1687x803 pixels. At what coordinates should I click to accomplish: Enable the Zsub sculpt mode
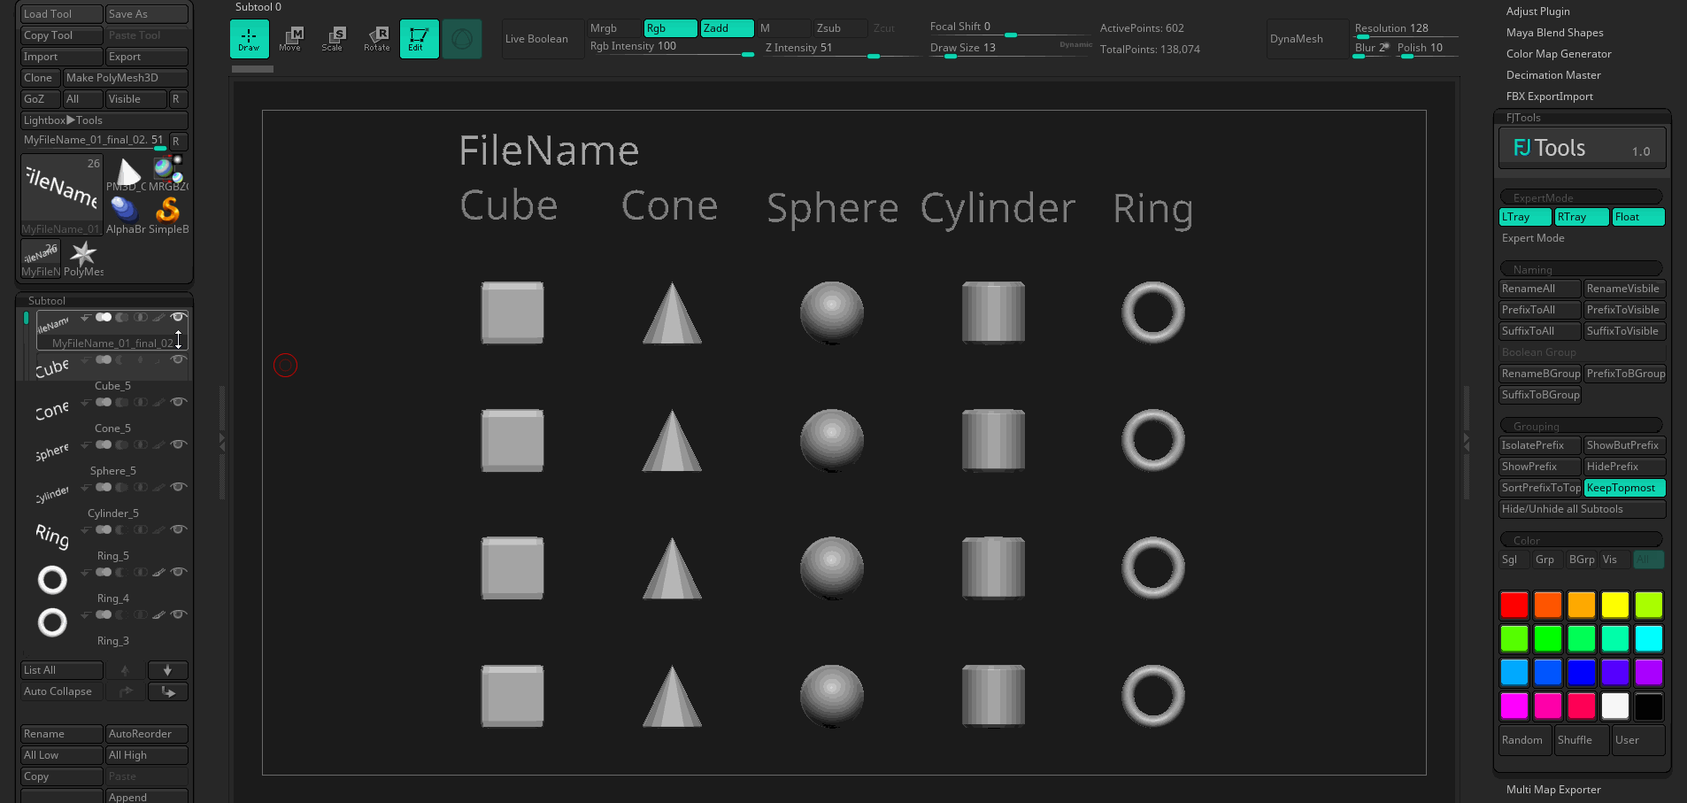840,28
